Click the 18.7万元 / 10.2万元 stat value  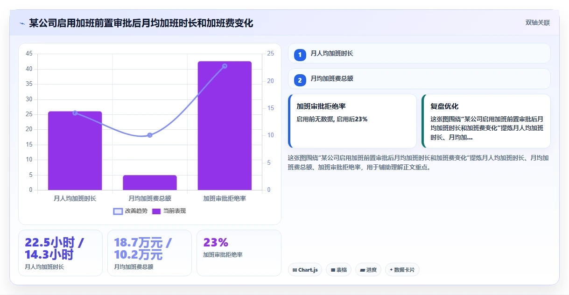[x=143, y=249]
